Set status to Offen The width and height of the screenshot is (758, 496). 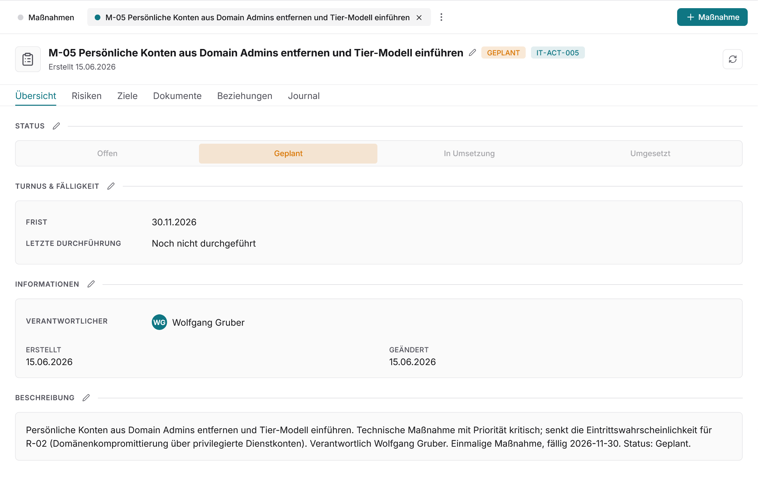point(107,153)
